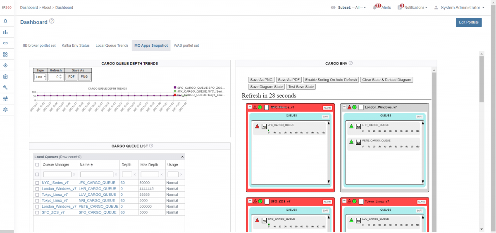
Task: Click the red alarm triangle on JFK_CARGO_QUEUE
Action: click(257, 126)
